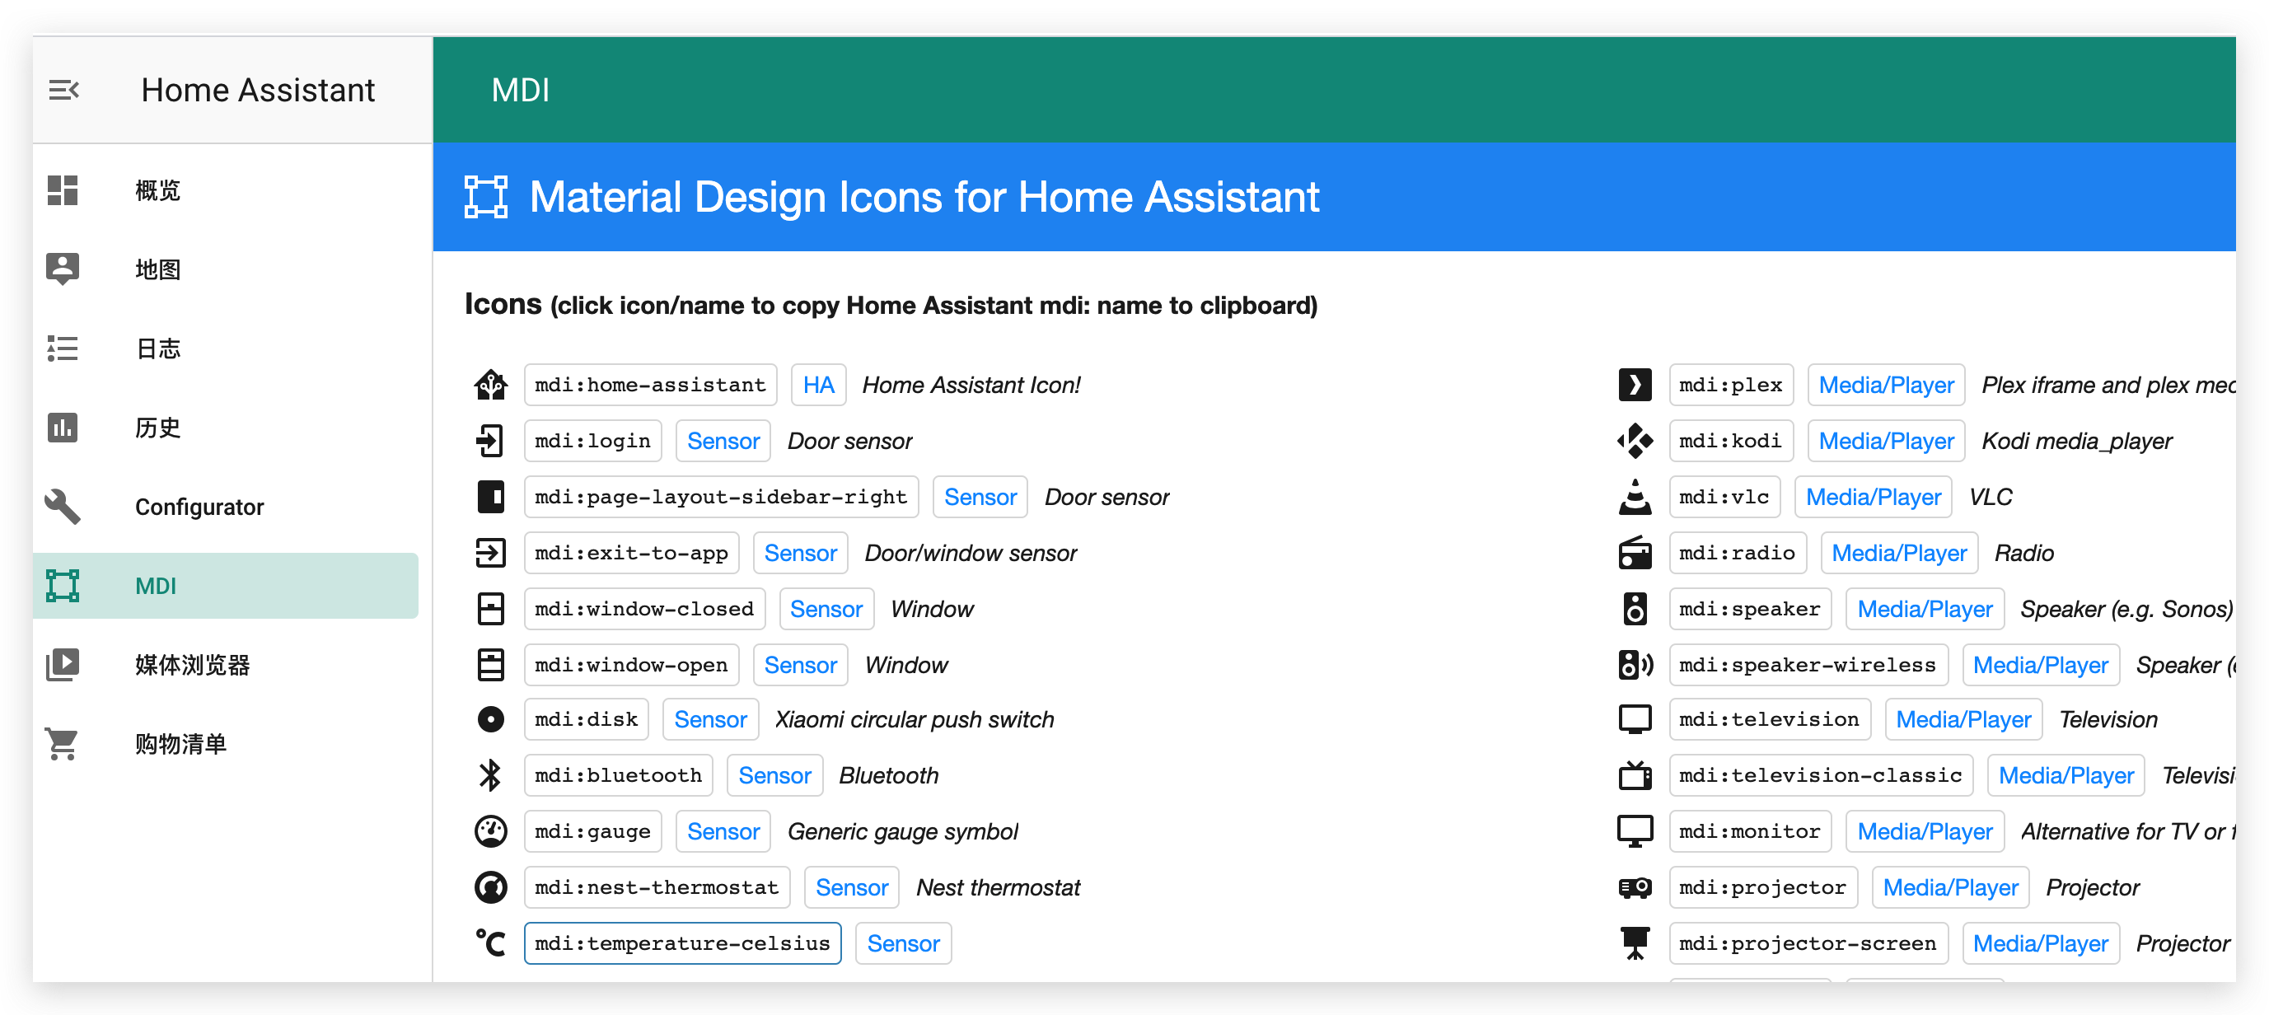Click the mdi:home-assistant icon

point(490,384)
